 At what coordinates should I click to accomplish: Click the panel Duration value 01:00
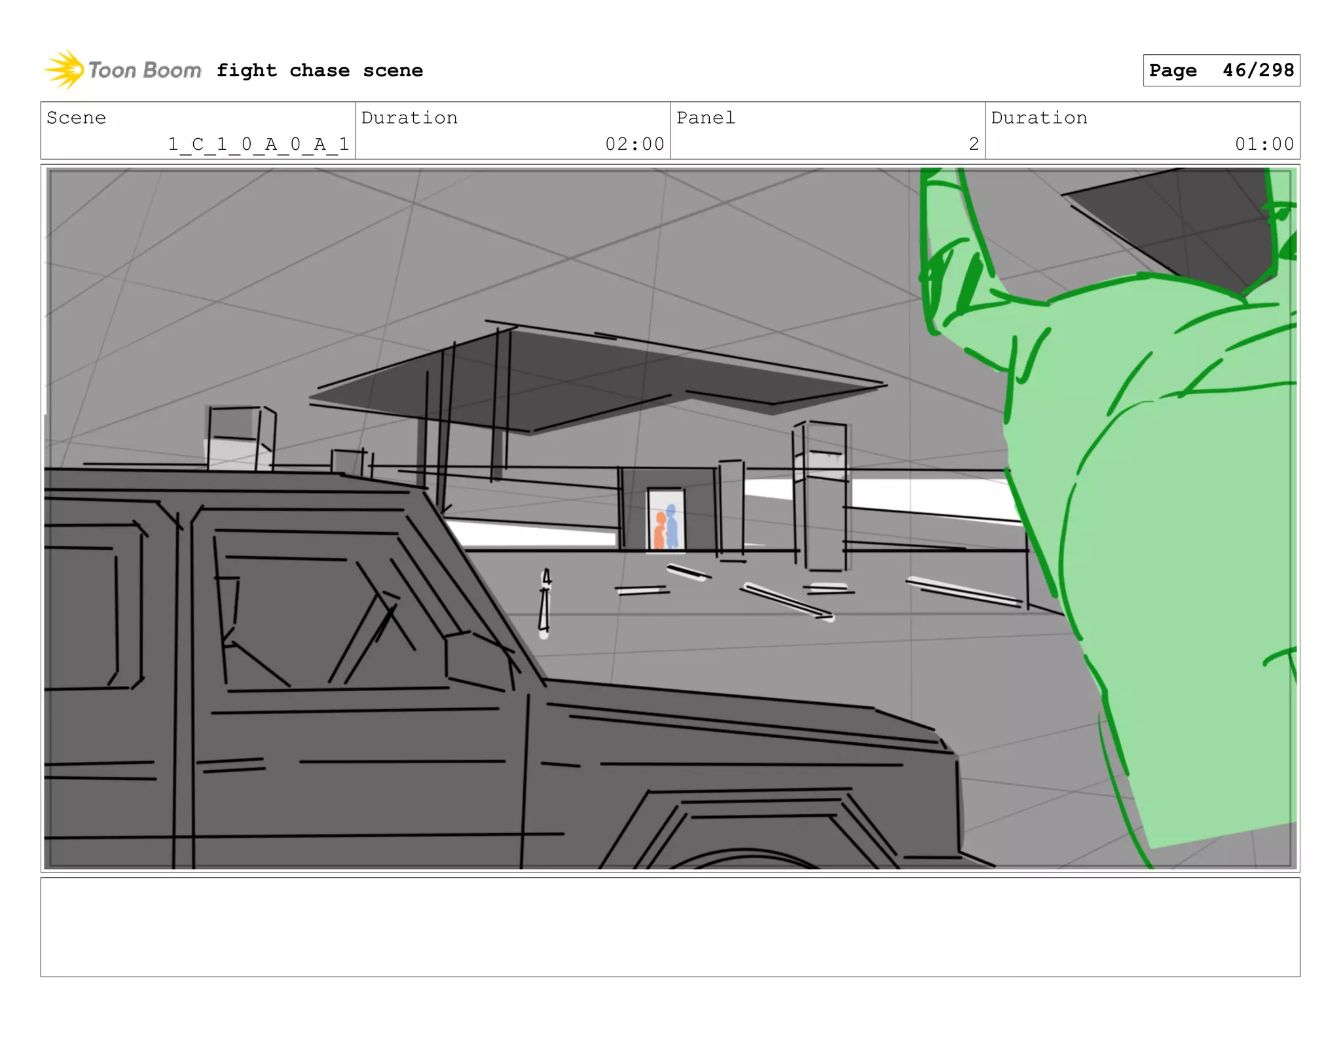(x=1264, y=144)
